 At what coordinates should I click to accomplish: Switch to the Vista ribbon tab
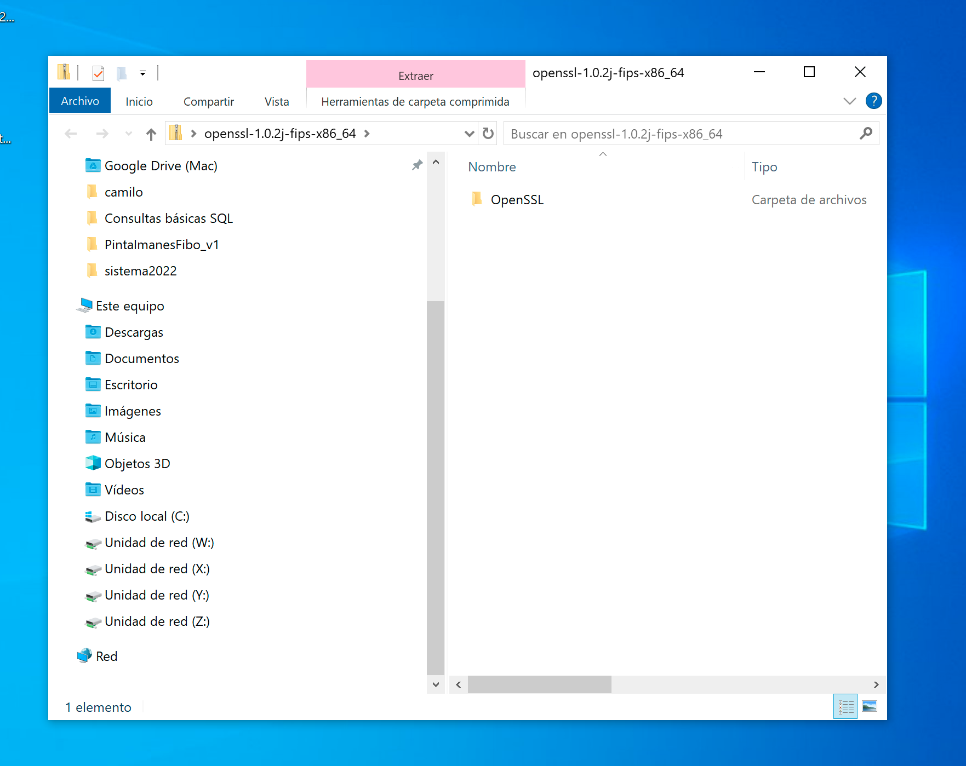(276, 102)
